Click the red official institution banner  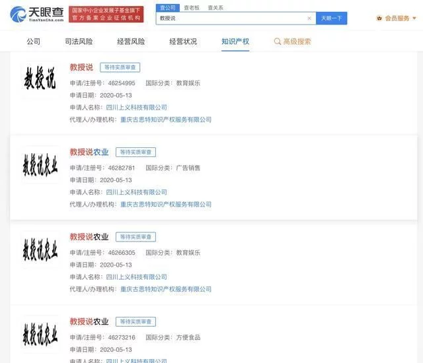point(106,15)
